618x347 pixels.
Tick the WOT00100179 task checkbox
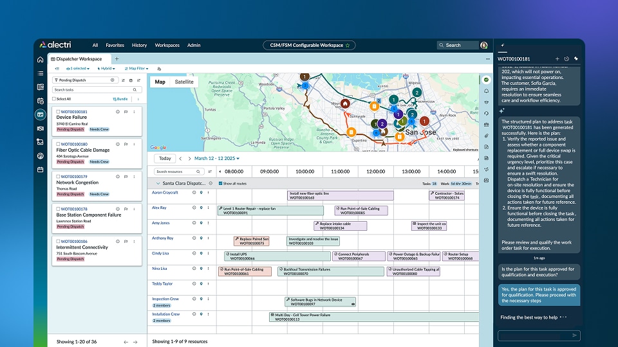[58, 177]
